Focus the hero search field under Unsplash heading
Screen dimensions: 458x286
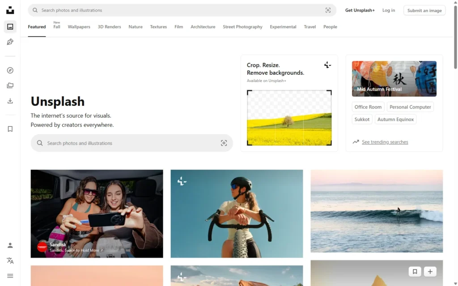pyautogui.click(x=132, y=143)
